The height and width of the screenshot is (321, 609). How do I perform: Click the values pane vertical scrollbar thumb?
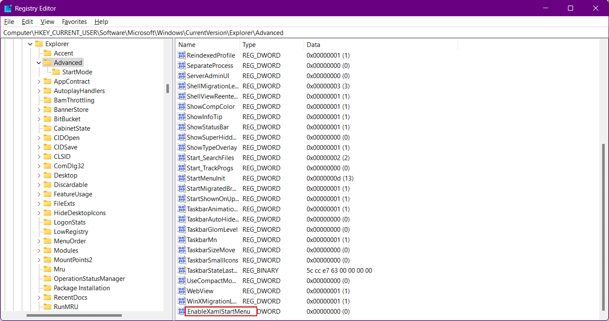[603, 227]
